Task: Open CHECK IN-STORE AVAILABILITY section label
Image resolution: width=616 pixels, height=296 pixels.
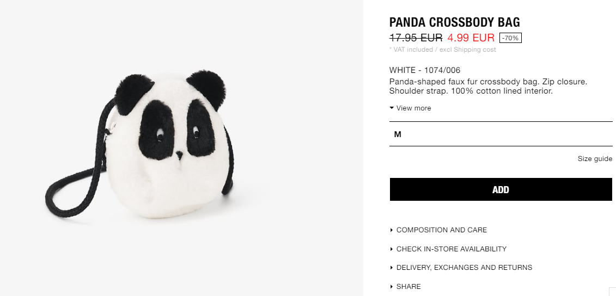Action: 452,249
